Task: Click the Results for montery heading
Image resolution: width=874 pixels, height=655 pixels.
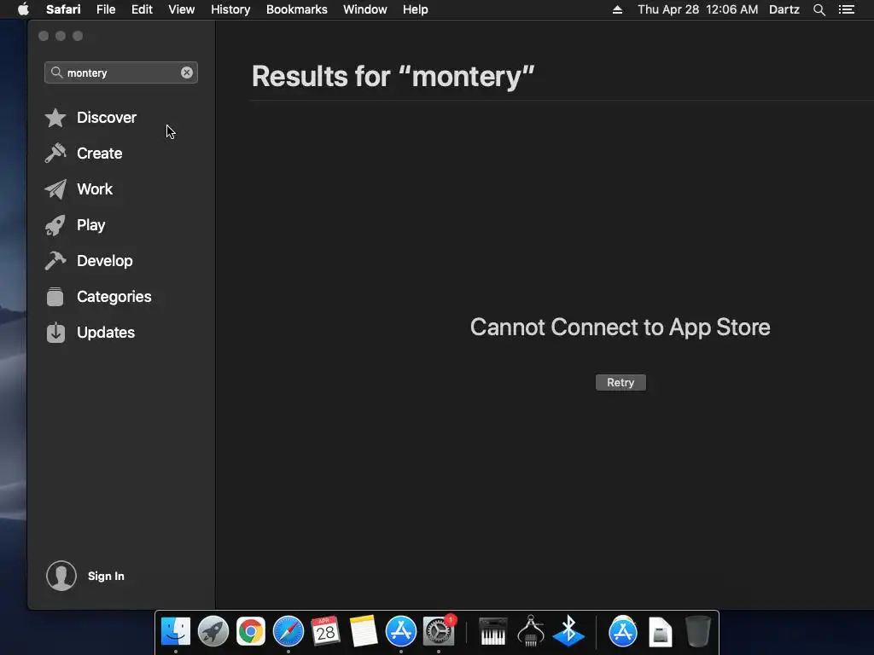Action: point(393,76)
